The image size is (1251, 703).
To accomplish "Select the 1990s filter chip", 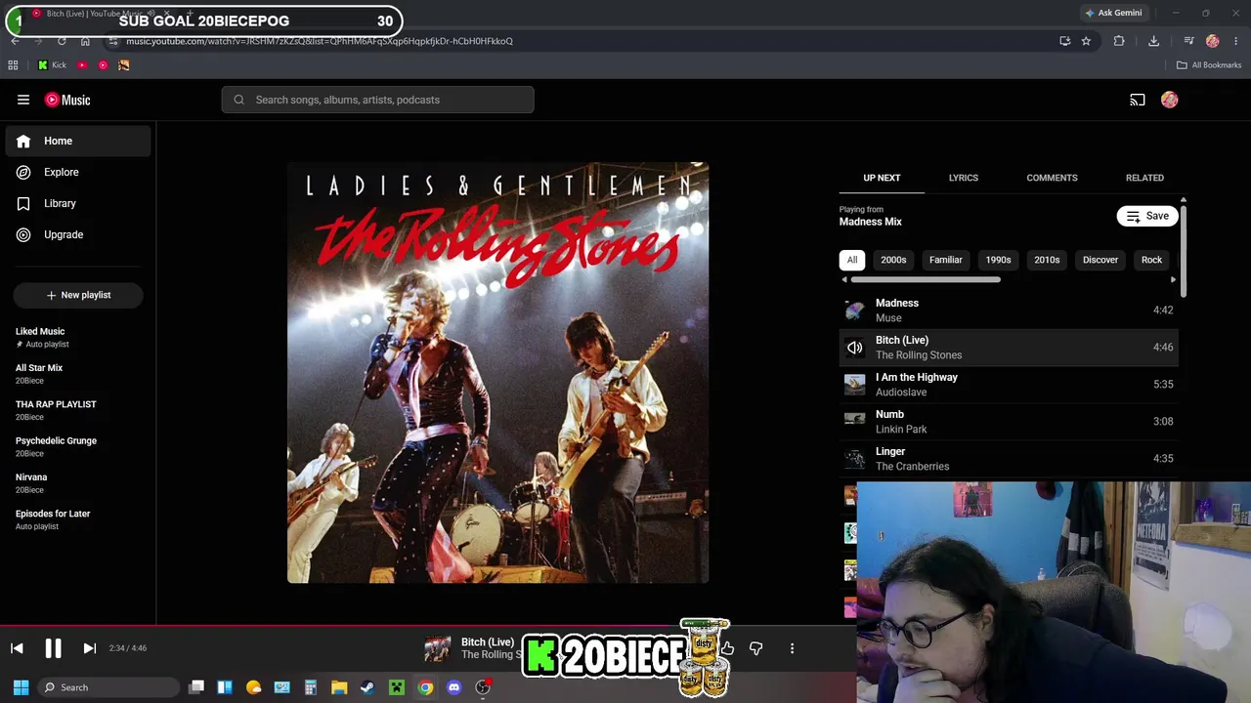I will coord(998,260).
